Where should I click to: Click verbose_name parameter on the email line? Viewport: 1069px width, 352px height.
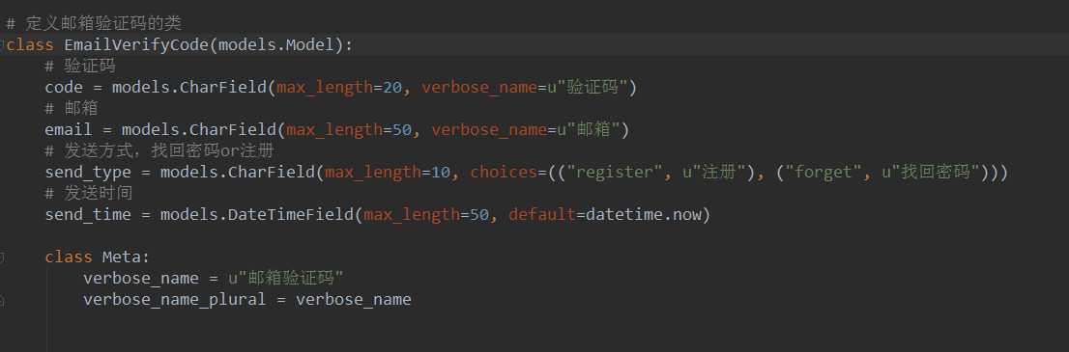click(489, 129)
